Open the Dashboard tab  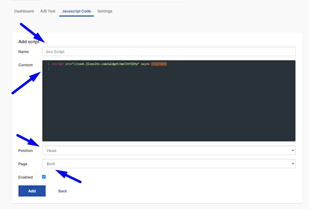tap(24, 11)
